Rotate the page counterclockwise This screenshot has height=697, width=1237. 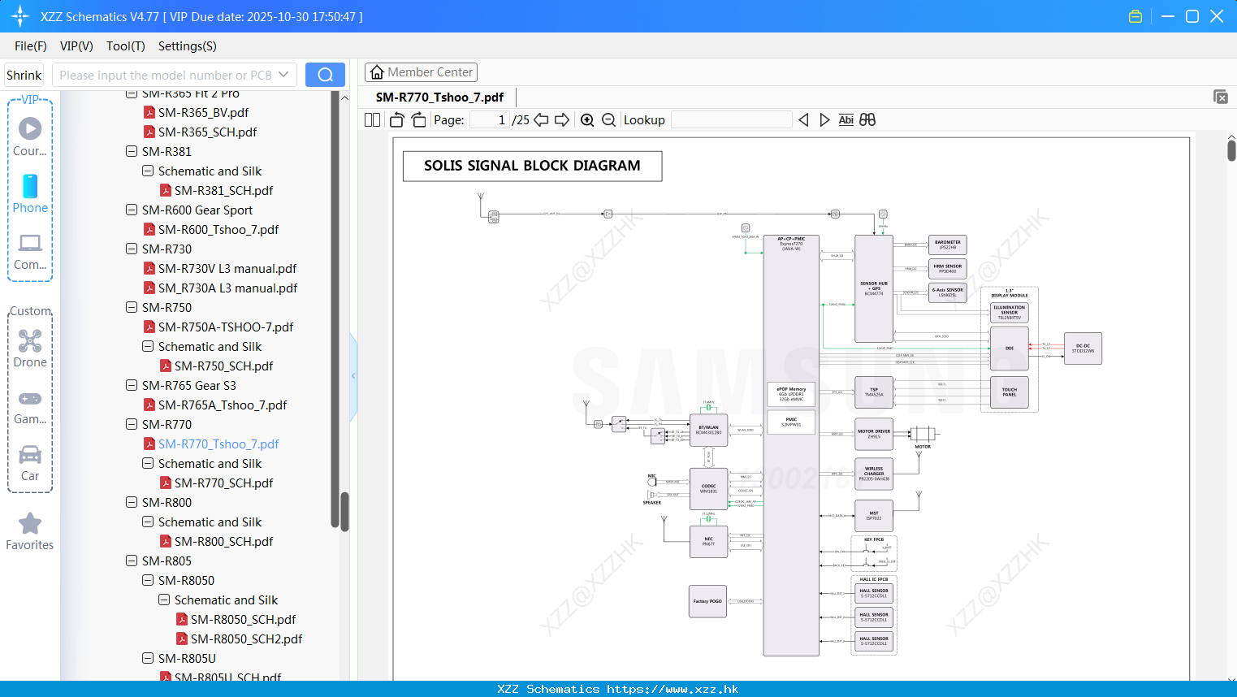click(x=397, y=120)
